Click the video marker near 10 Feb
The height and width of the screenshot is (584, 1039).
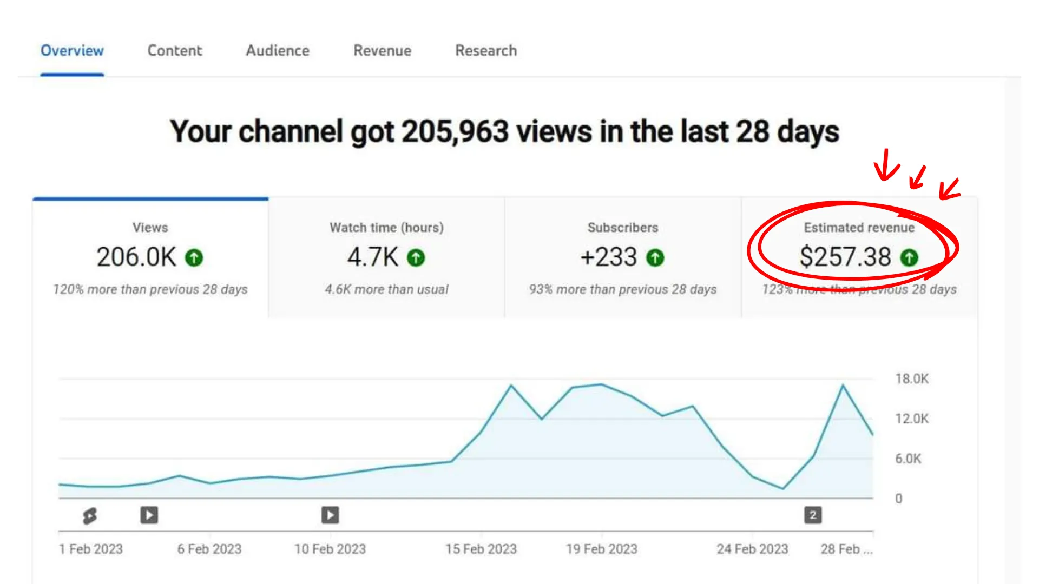(x=330, y=515)
